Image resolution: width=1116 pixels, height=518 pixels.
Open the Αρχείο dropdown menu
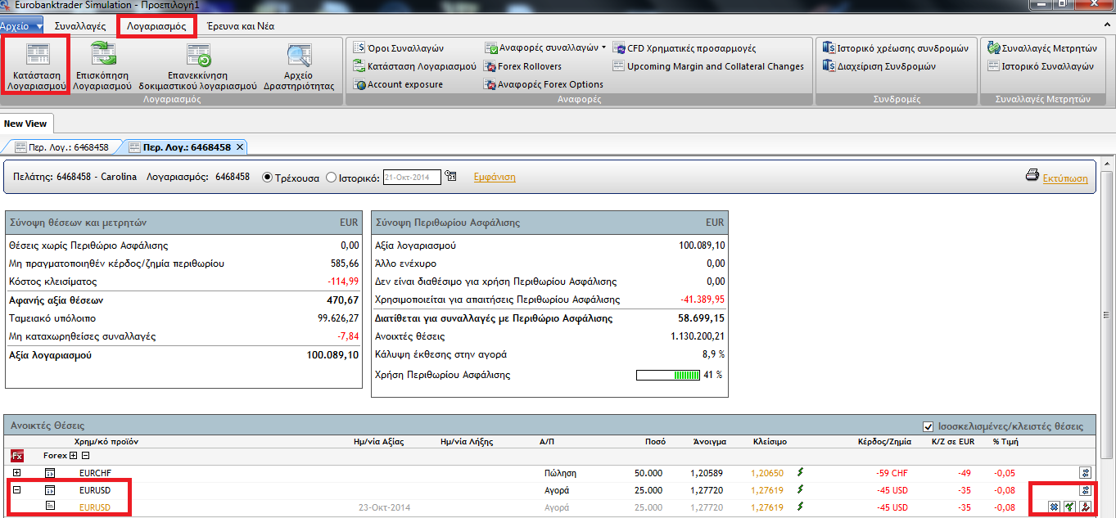(x=21, y=26)
